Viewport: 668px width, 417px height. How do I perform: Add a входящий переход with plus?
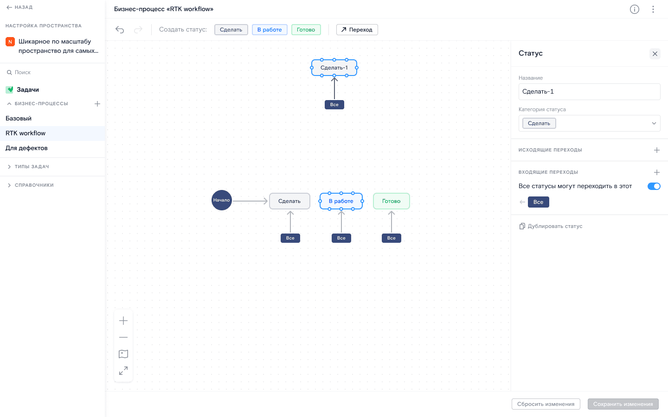coord(657,172)
